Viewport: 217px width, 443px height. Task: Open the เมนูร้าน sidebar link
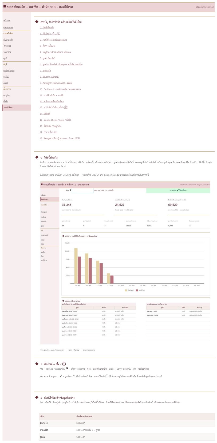7,95
